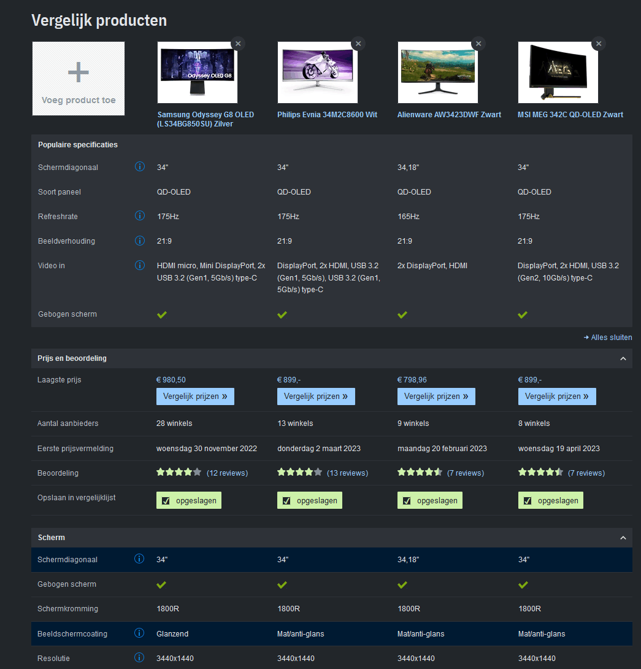Remove Samsung Odyssey G8 OLED from comparison
Viewport: 641px width, 669px height.
point(238,44)
